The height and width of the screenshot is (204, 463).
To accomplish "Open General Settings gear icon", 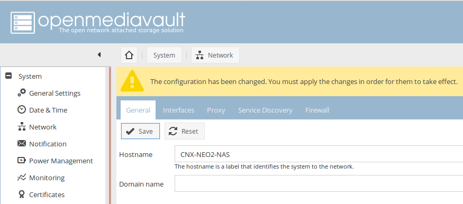I will click(22, 92).
